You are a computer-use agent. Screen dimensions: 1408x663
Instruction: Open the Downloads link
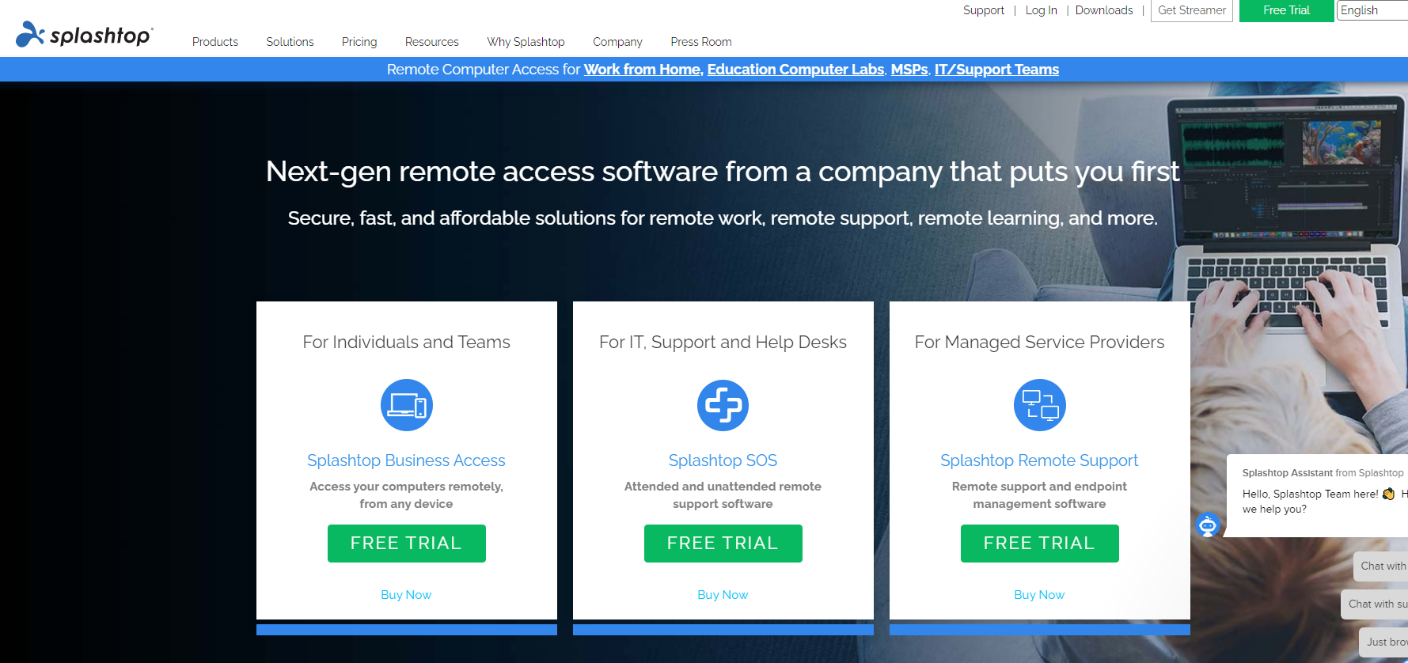(x=1104, y=10)
